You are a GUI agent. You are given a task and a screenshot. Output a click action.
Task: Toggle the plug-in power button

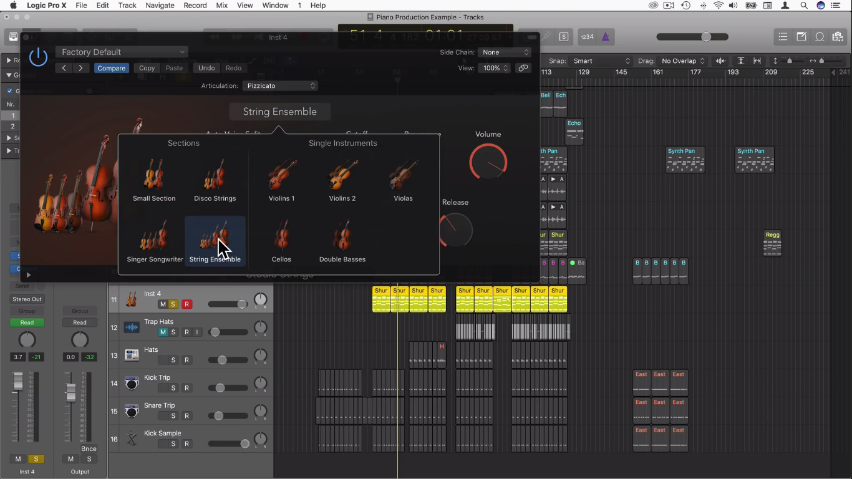point(38,57)
